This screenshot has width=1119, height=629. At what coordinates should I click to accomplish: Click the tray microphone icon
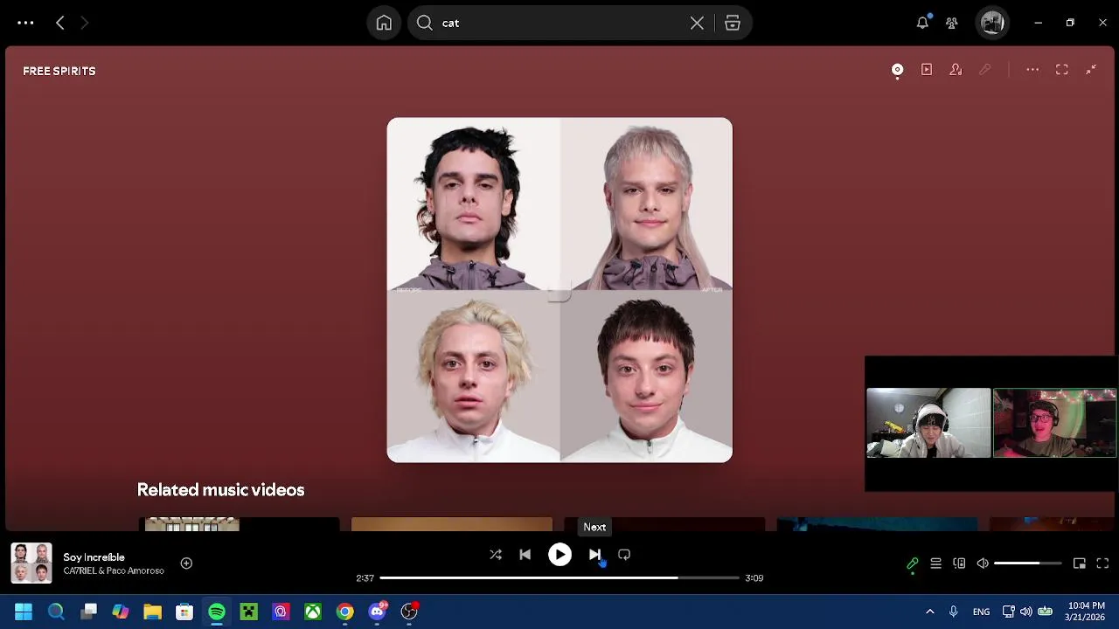point(954,612)
